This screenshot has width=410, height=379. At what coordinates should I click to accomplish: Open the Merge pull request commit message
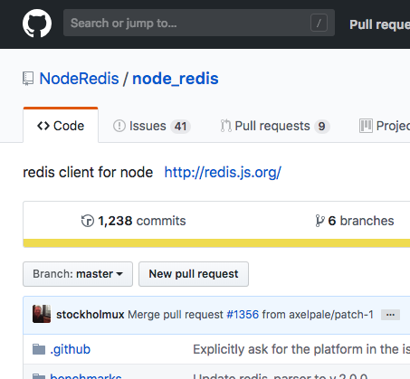tap(176, 315)
